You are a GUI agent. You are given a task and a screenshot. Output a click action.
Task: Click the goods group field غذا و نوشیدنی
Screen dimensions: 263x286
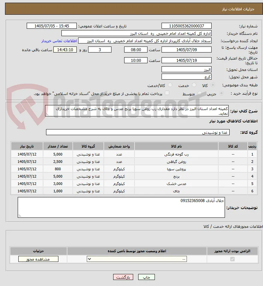pyautogui.click(x=138, y=132)
